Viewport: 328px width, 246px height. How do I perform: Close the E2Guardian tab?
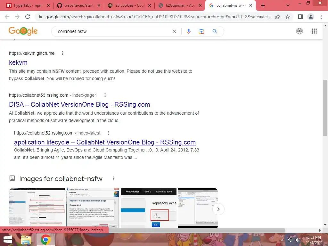[x=200, y=6]
